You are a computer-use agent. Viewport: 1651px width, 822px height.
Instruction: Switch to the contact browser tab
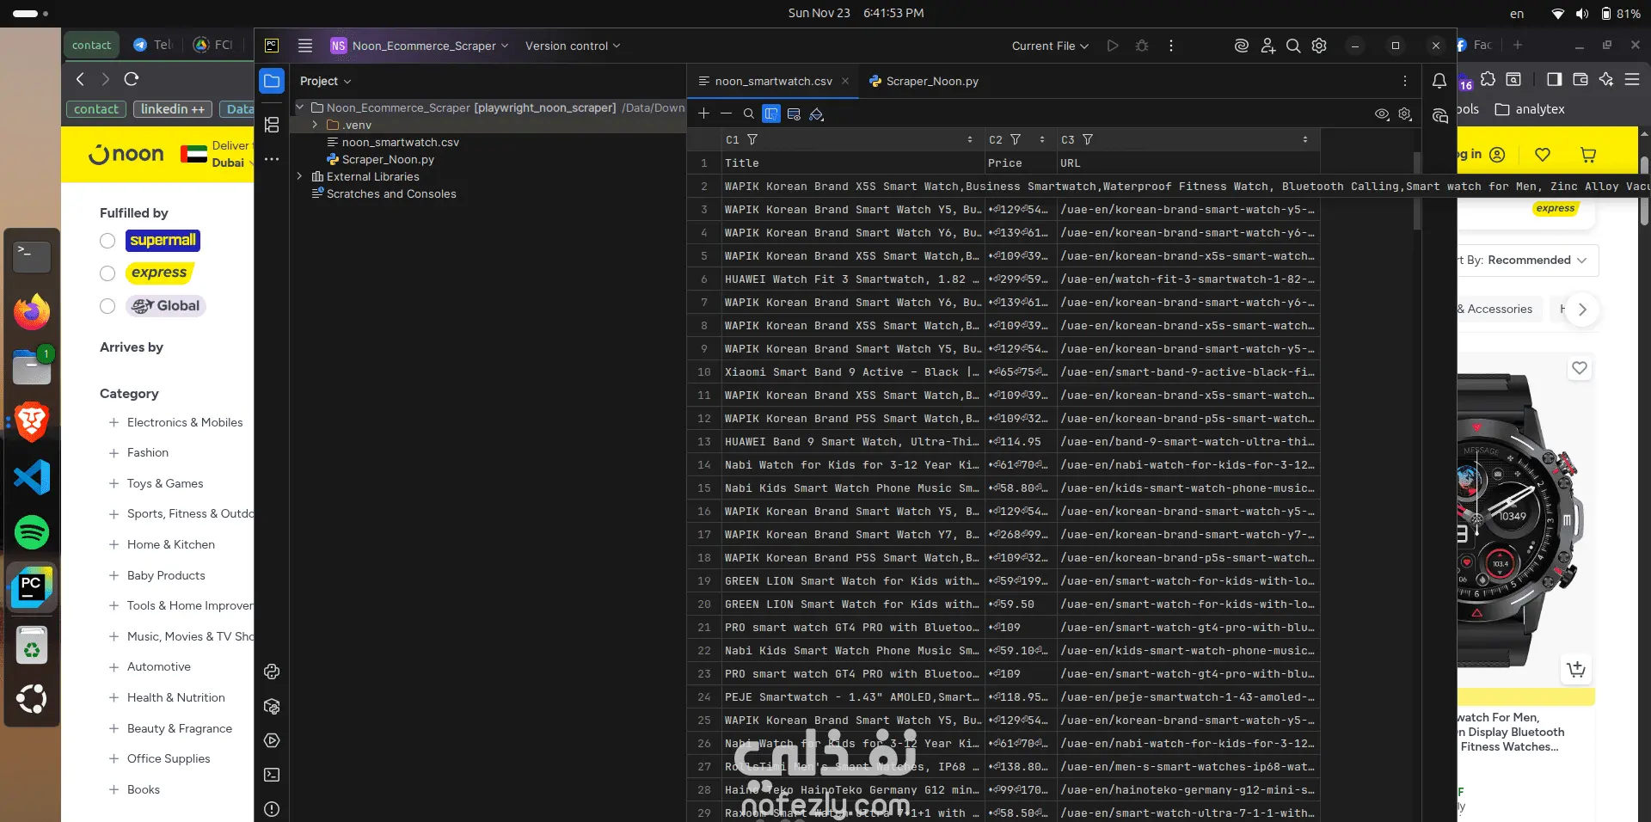tap(91, 45)
